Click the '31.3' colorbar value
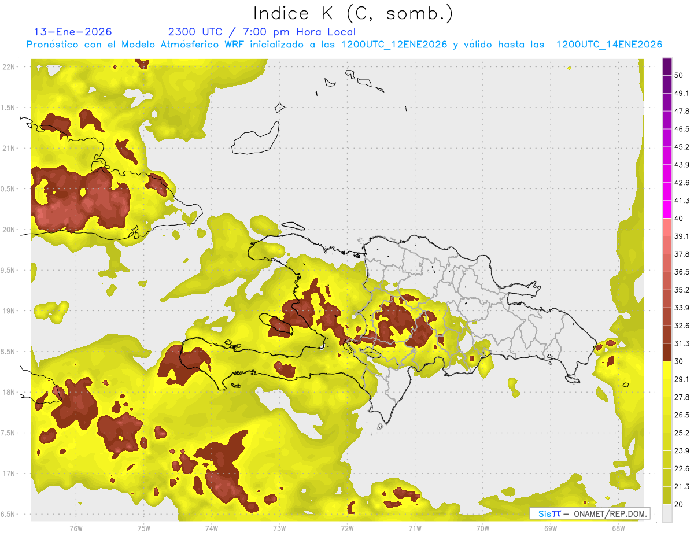The image size is (694, 536). (x=682, y=343)
